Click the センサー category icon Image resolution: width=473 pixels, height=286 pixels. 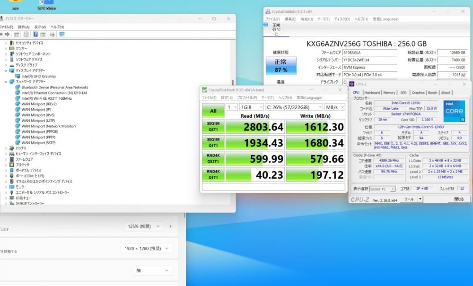pyautogui.click(x=12, y=49)
